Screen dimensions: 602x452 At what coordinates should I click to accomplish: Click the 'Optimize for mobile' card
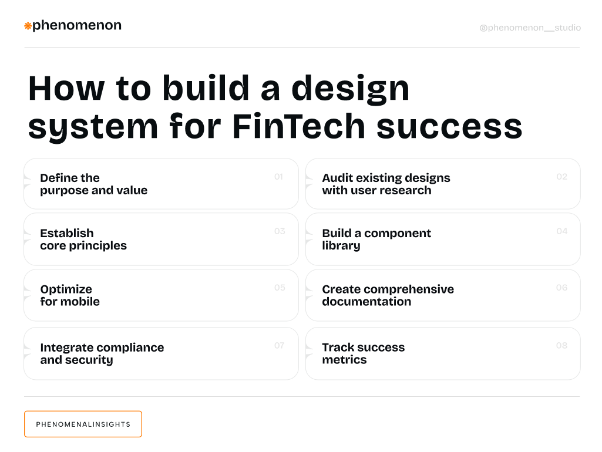click(x=161, y=295)
